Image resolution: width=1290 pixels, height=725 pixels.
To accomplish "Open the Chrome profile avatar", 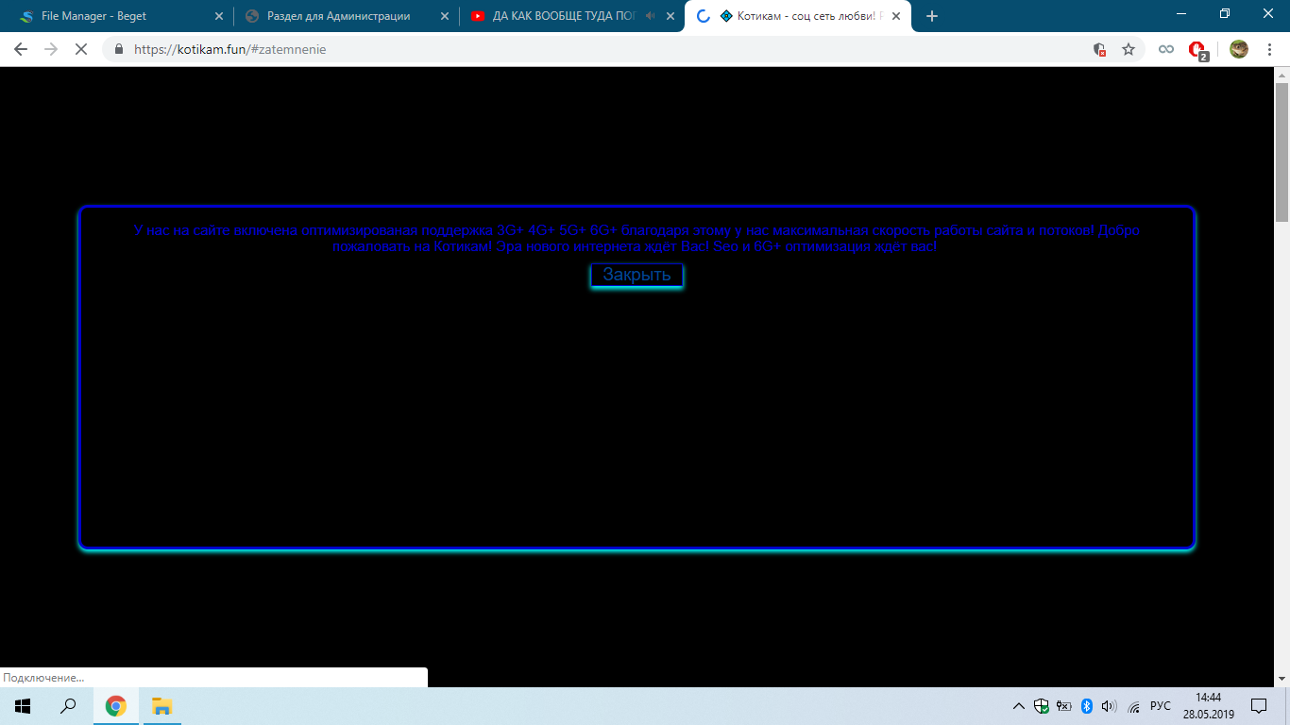I will coord(1238,49).
